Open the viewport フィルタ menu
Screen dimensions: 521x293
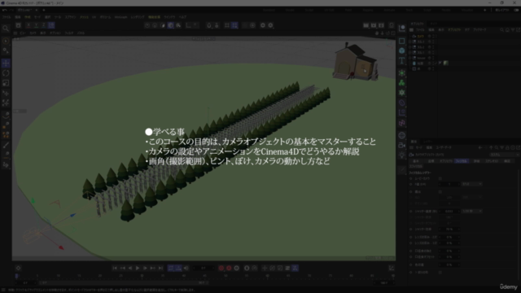coord(68,33)
